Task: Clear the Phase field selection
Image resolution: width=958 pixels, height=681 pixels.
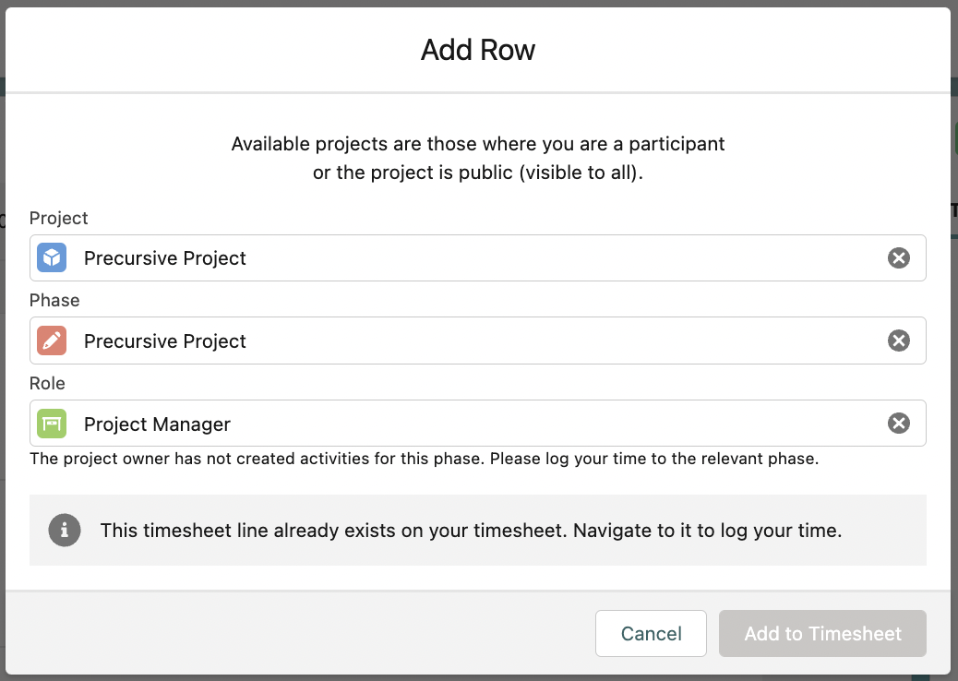Action: [898, 341]
